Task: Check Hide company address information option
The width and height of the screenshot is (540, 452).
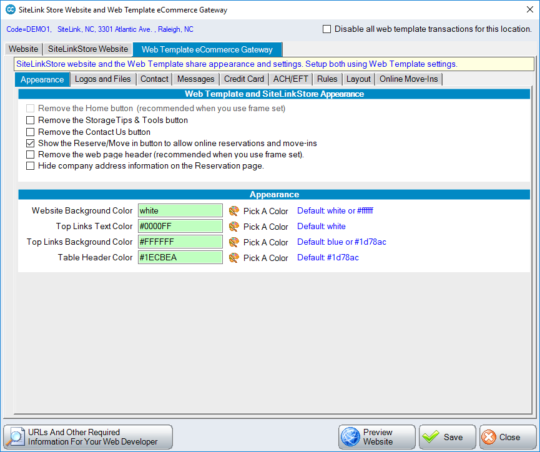Action: [31, 166]
